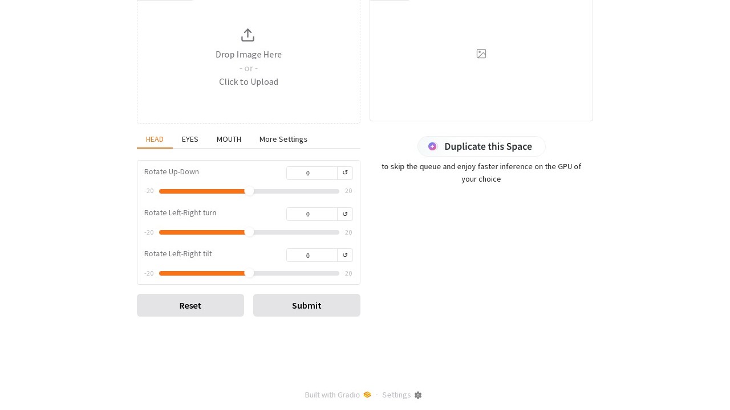Reset the Rotate Left-Right tilt value icon
730x410 pixels.
click(345, 255)
